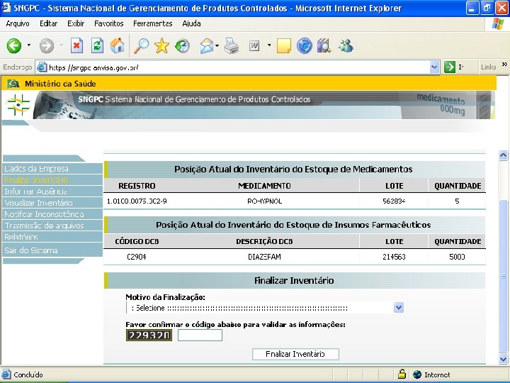Open Favorites with the star icon
Image resolution: width=510 pixels, height=383 pixels.
pos(161,45)
